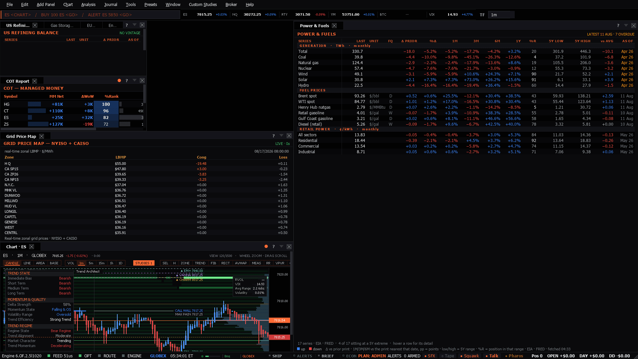The height and width of the screenshot is (359, 638).
Task: Click the ES <CHART> command
Action: (18, 15)
